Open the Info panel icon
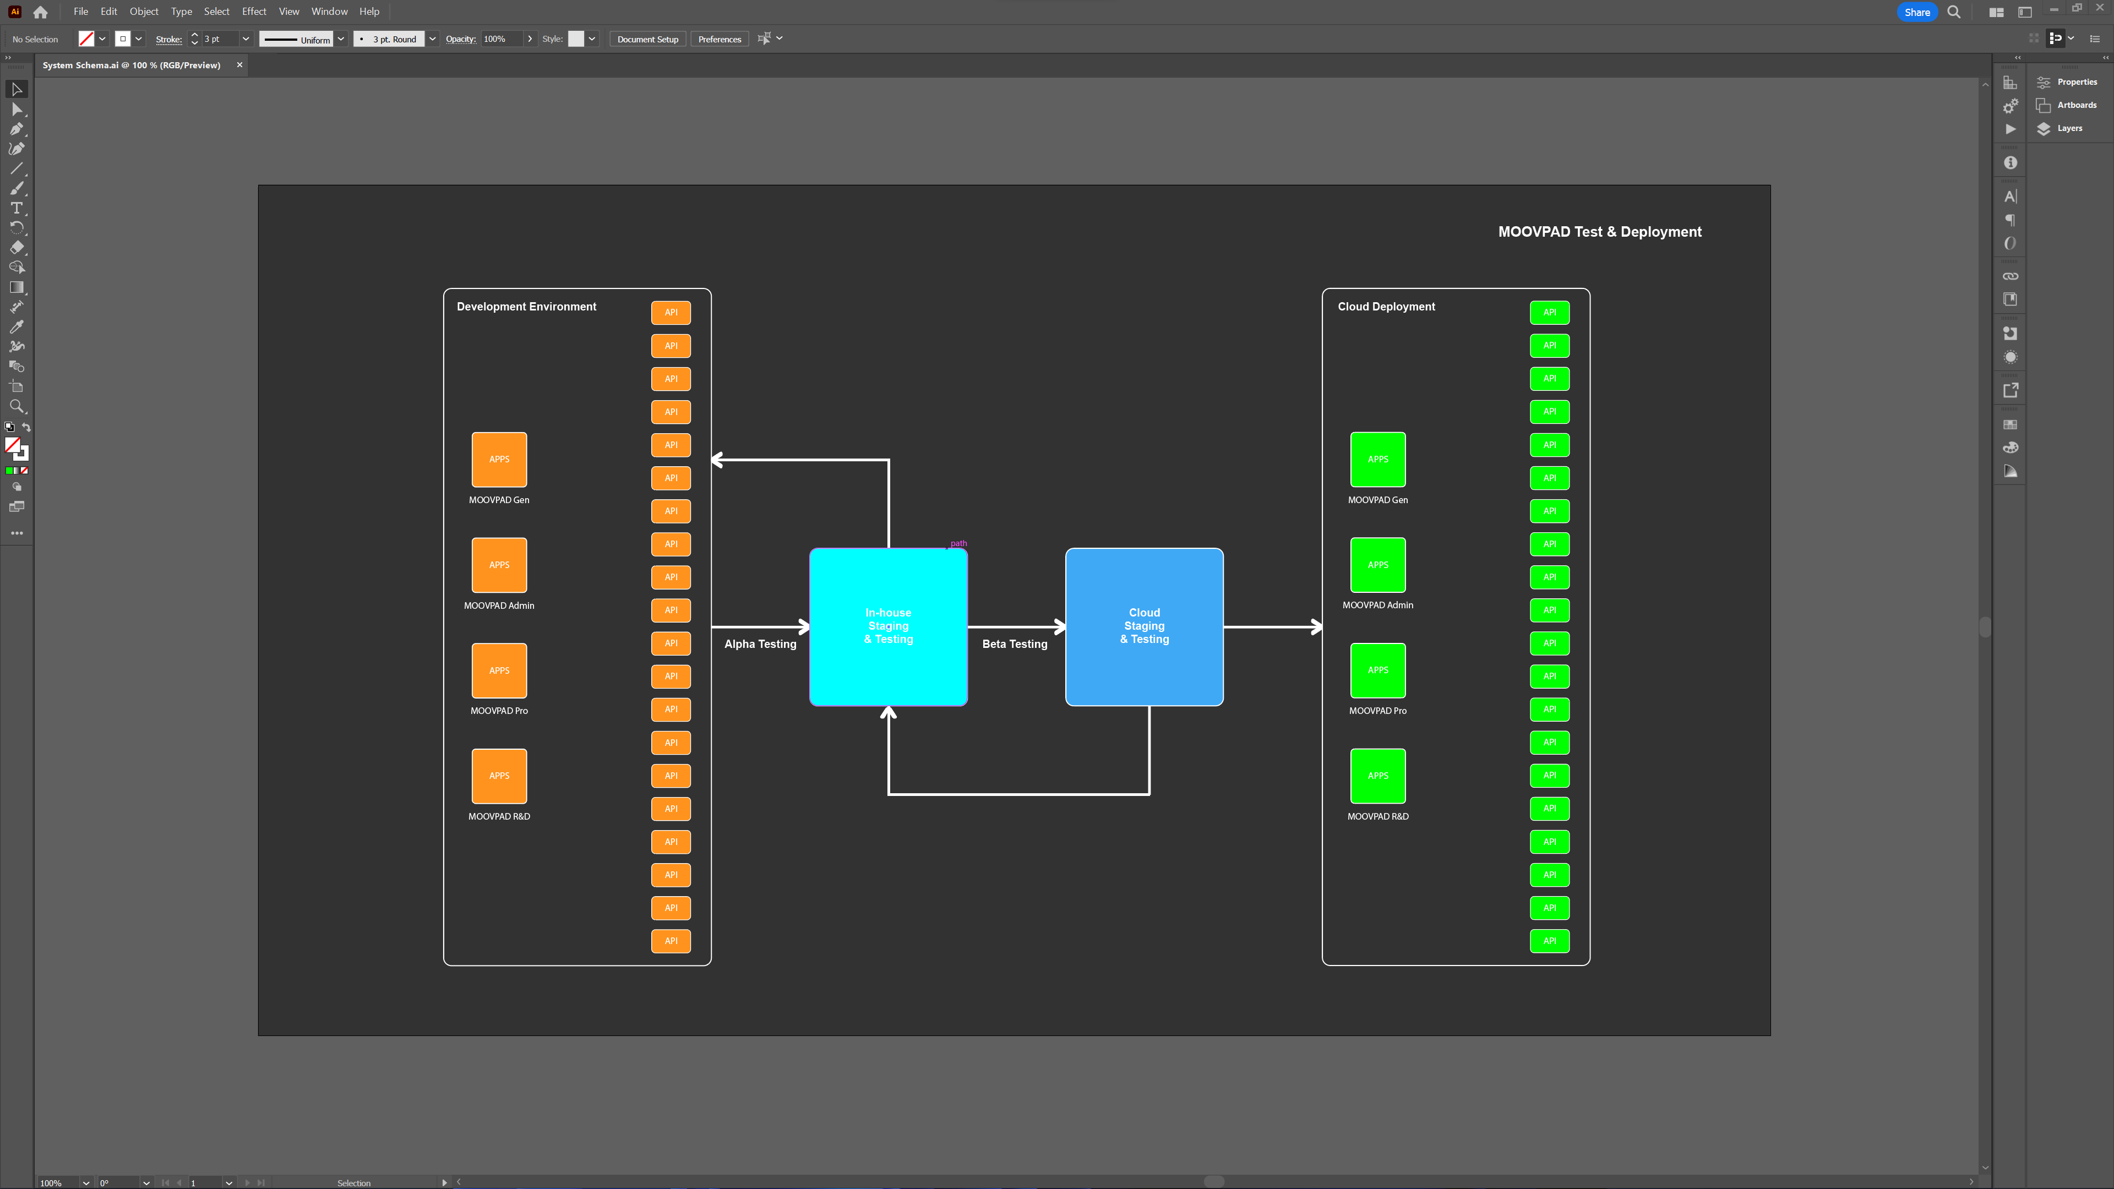Screen dimensions: 2114x1189 [2010, 162]
